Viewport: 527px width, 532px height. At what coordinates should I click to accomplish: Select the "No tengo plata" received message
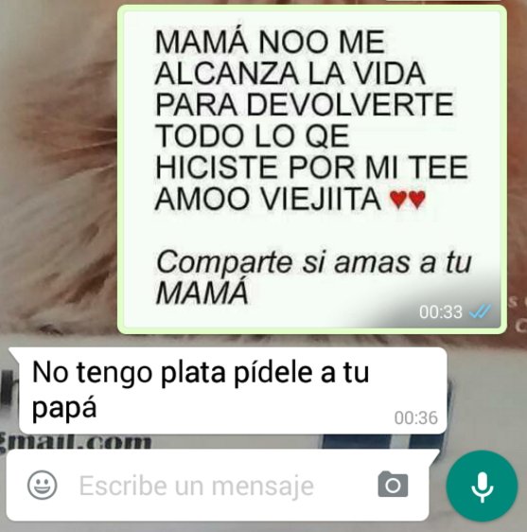[x=228, y=390]
